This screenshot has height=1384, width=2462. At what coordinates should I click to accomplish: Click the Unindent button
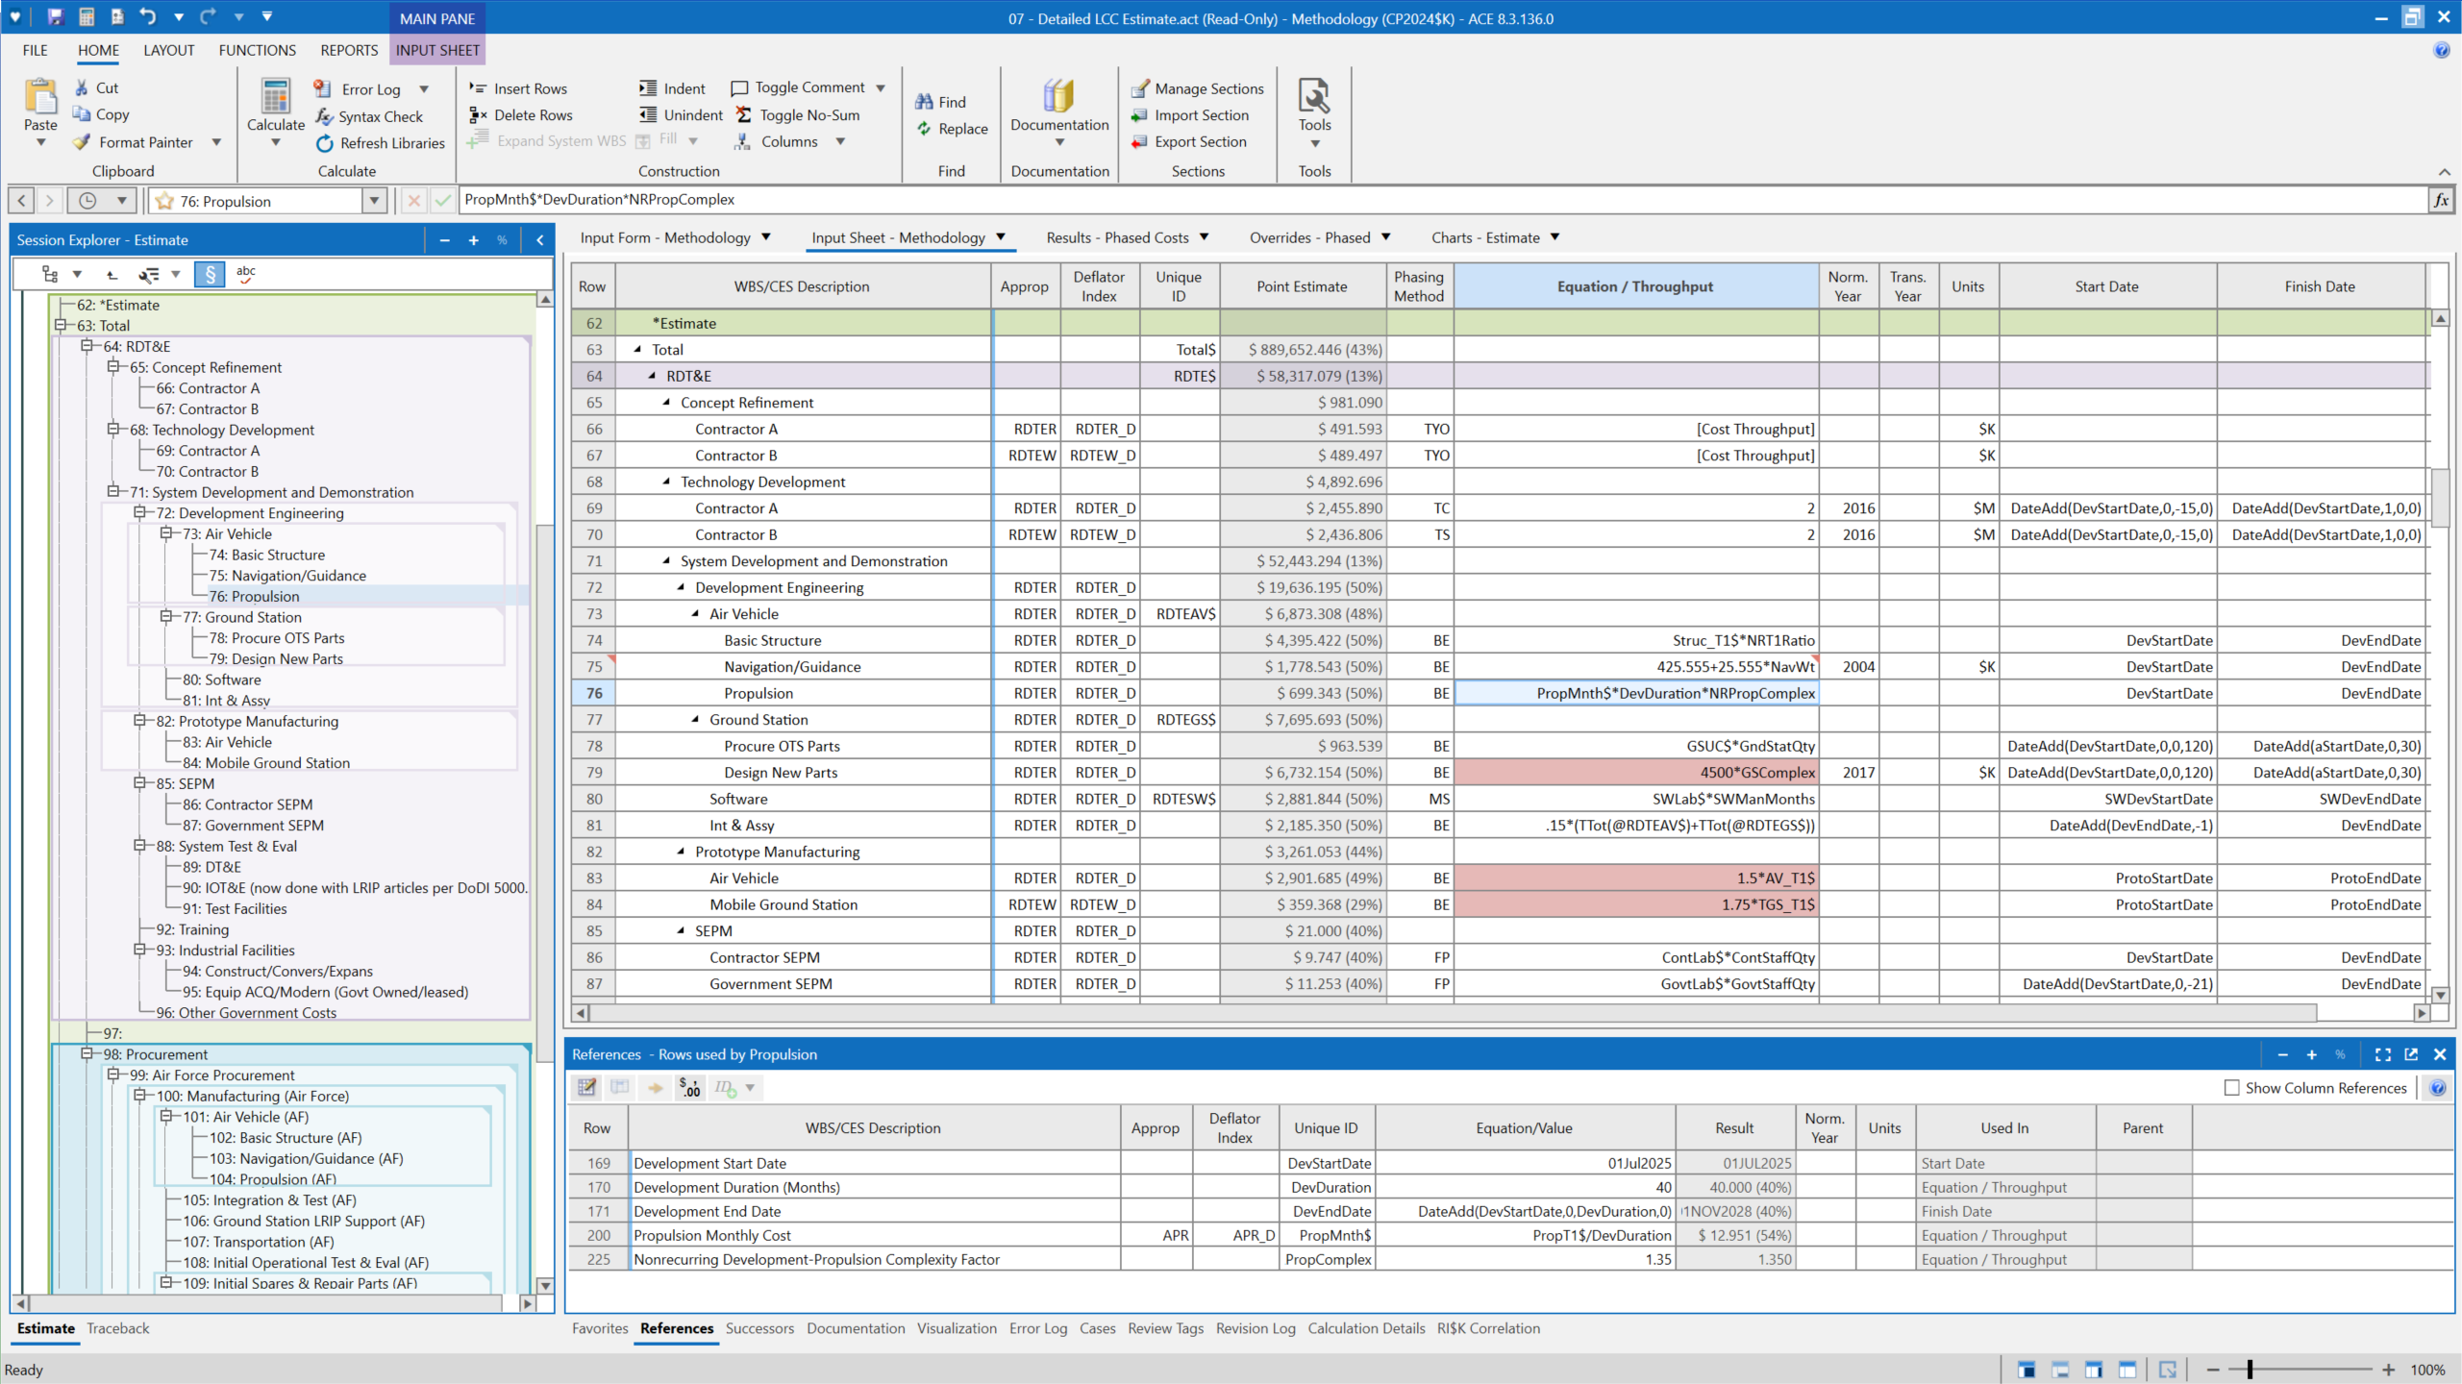[x=681, y=114]
